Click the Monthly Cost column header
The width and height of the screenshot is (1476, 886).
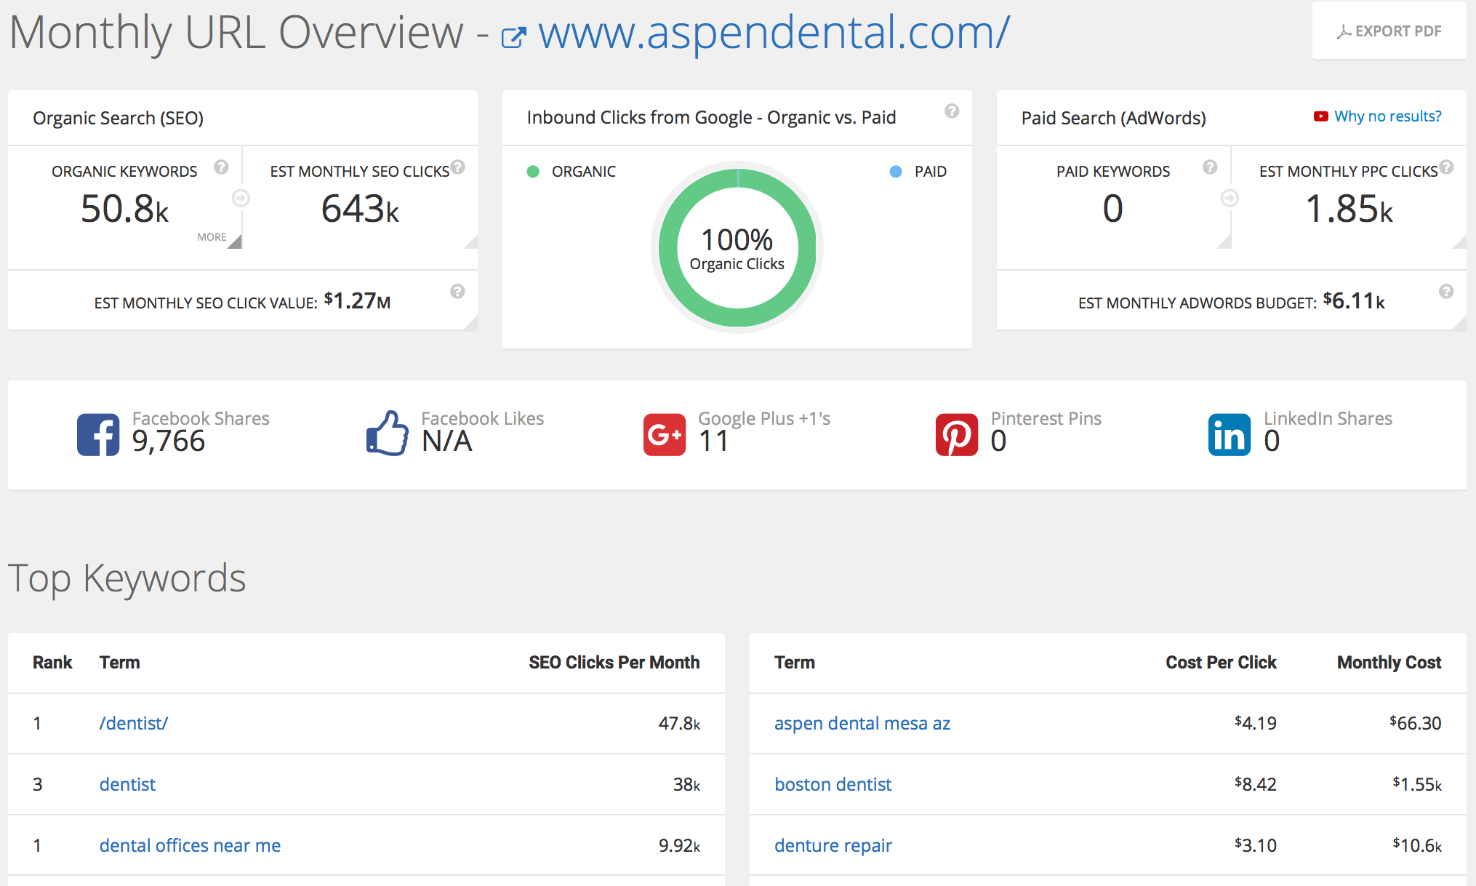click(1389, 663)
